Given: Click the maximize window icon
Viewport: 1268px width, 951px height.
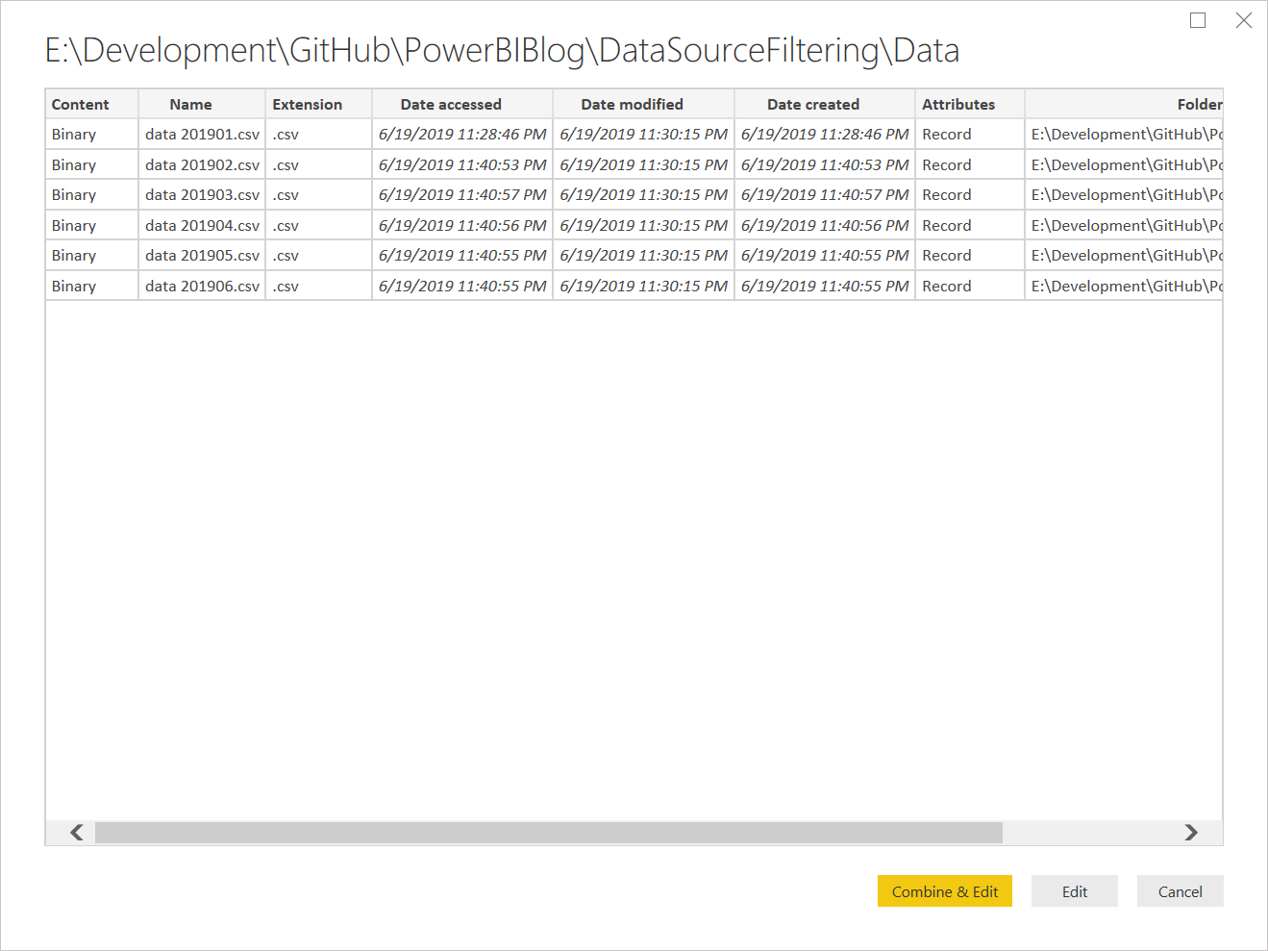Looking at the screenshot, I should [x=1197, y=19].
